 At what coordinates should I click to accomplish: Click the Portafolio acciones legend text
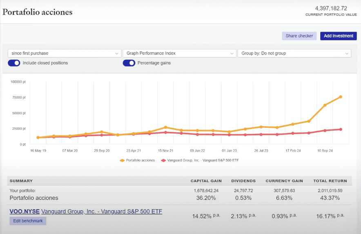[x=141, y=160]
